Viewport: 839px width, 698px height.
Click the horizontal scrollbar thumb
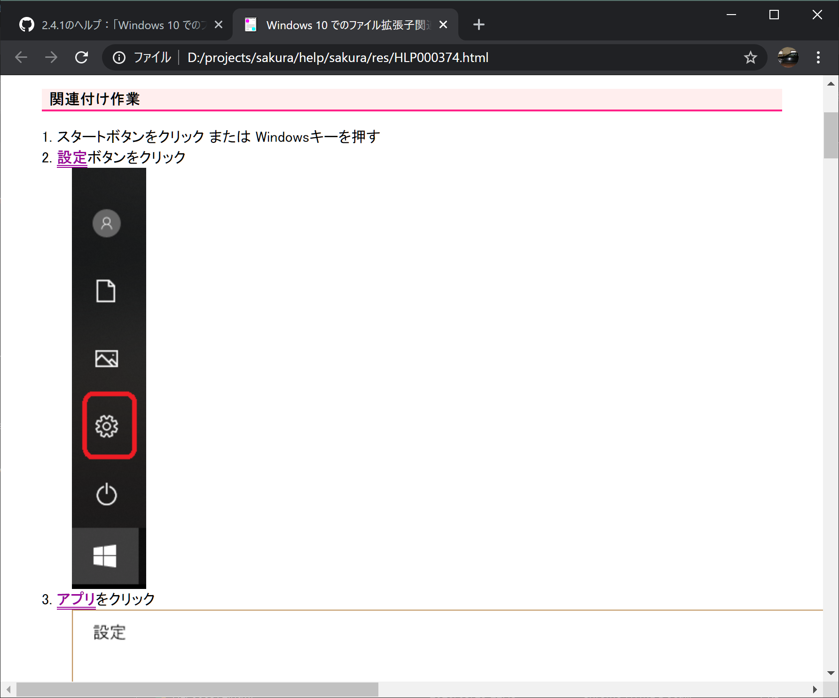tap(197, 690)
